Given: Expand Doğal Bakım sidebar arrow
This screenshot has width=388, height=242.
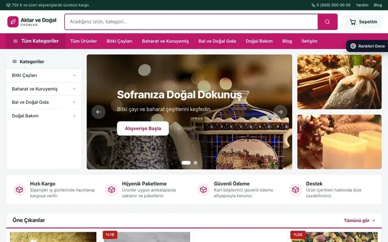Looking at the screenshot, I should (74, 116).
